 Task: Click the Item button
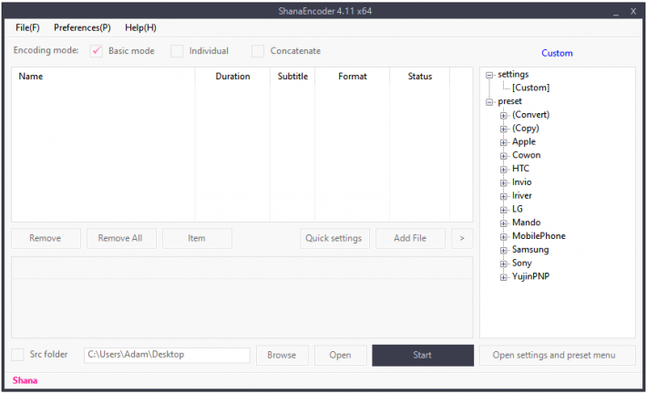(x=197, y=238)
